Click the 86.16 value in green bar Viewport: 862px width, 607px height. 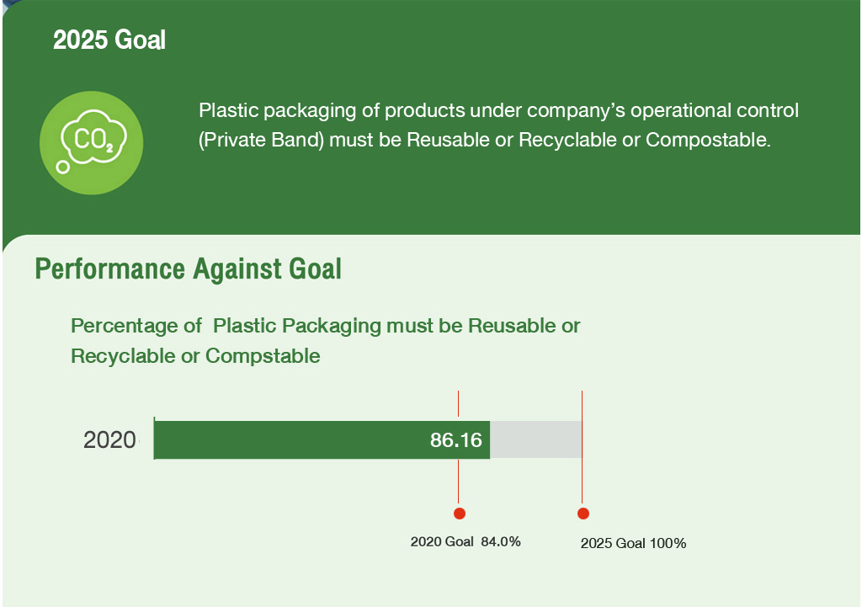tap(455, 439)
